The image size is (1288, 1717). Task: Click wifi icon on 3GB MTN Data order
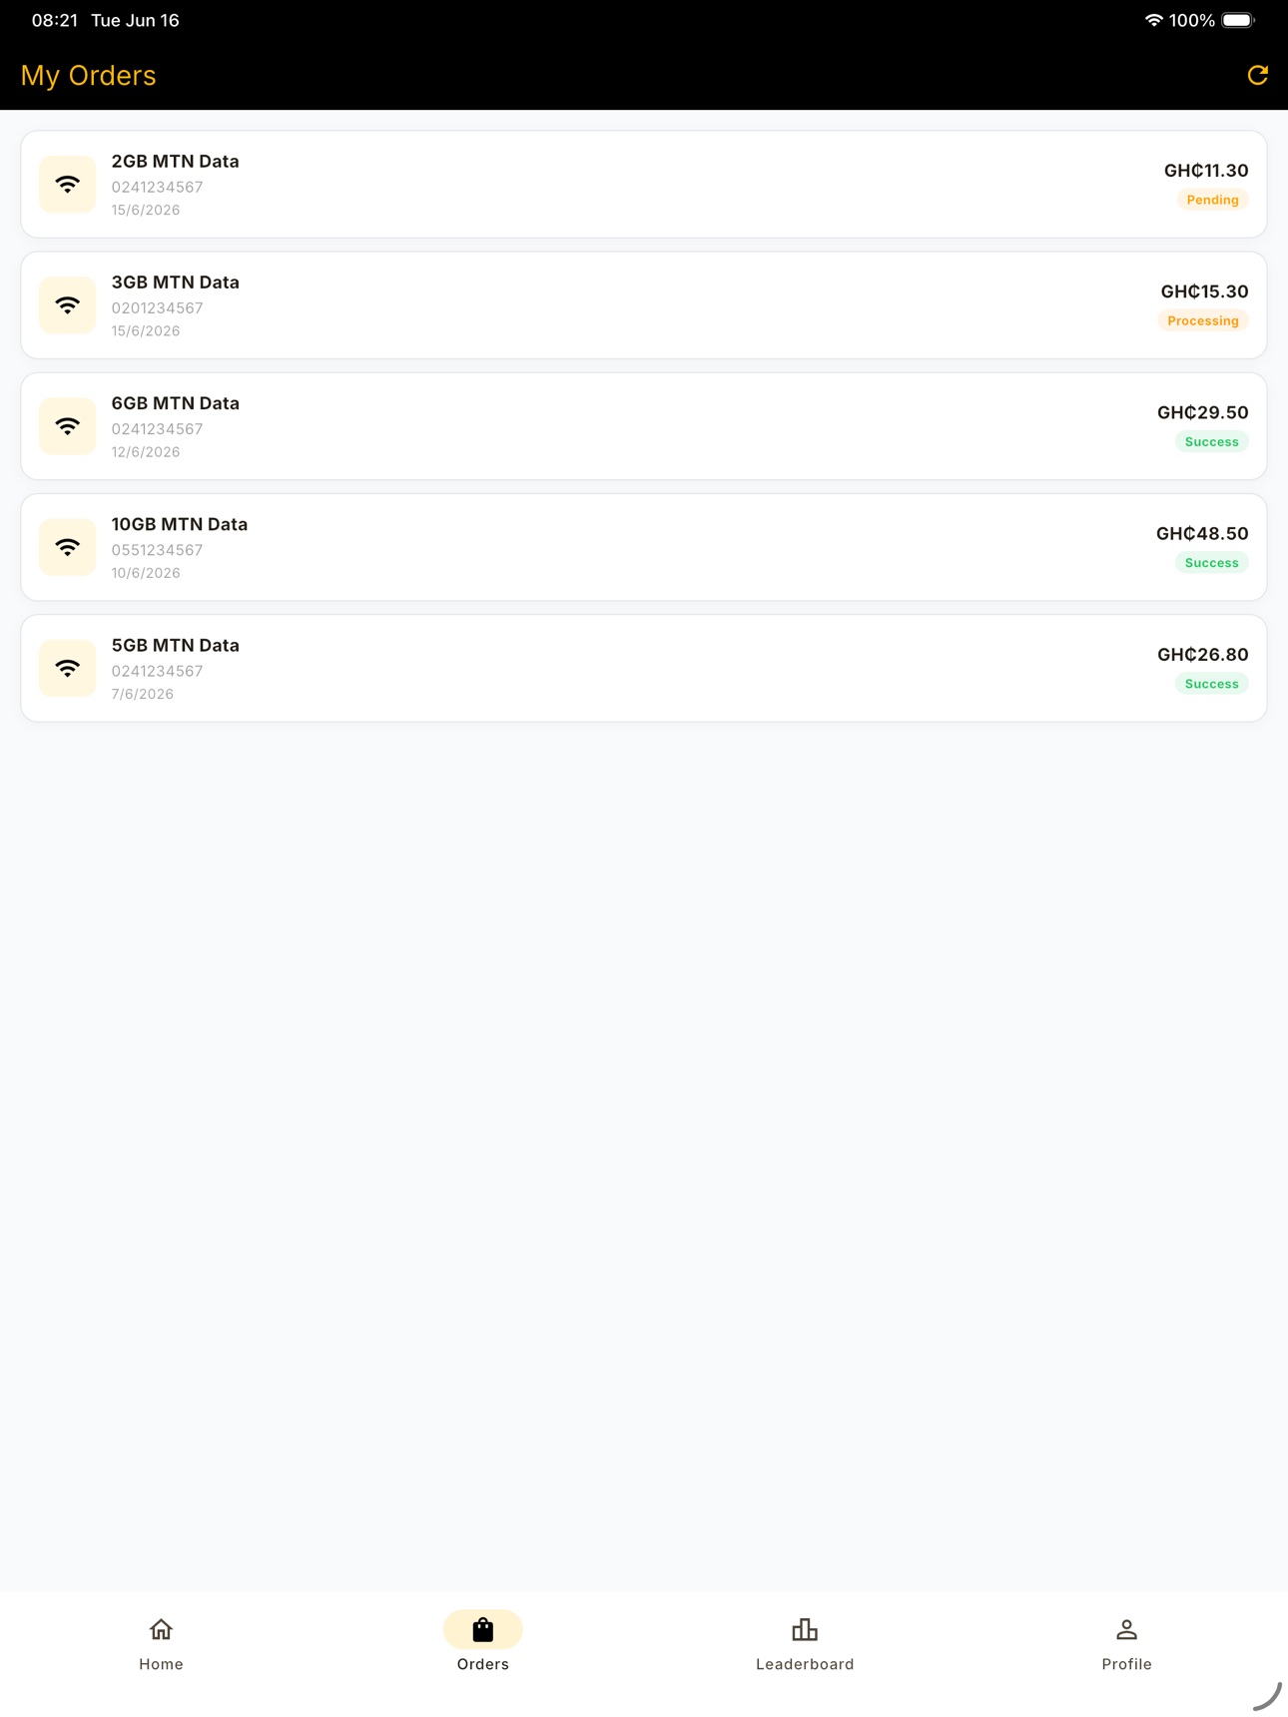(68, 305)
